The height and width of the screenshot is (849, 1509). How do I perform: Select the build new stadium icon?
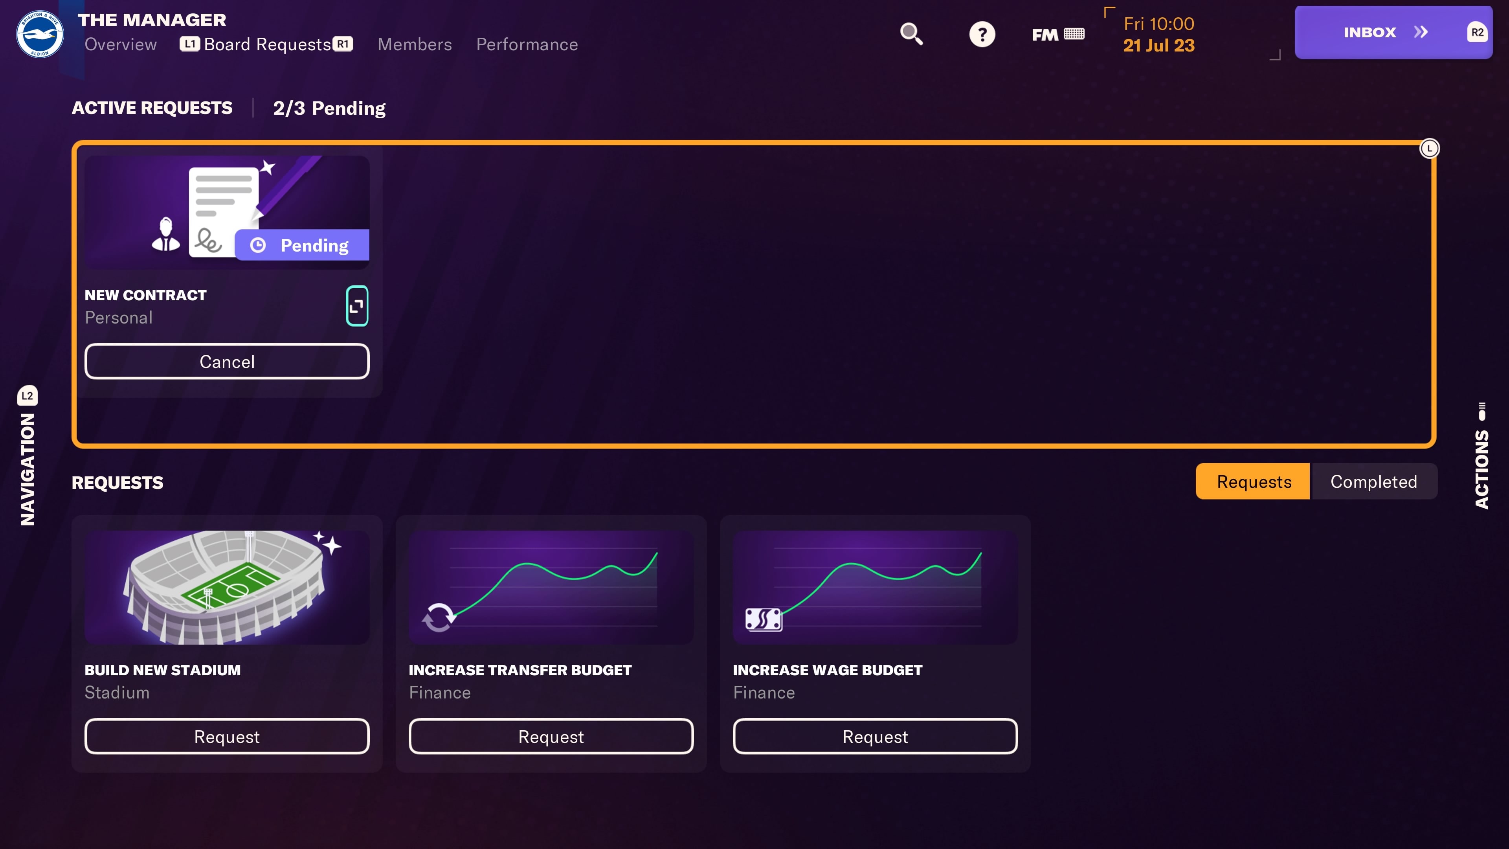227,587
